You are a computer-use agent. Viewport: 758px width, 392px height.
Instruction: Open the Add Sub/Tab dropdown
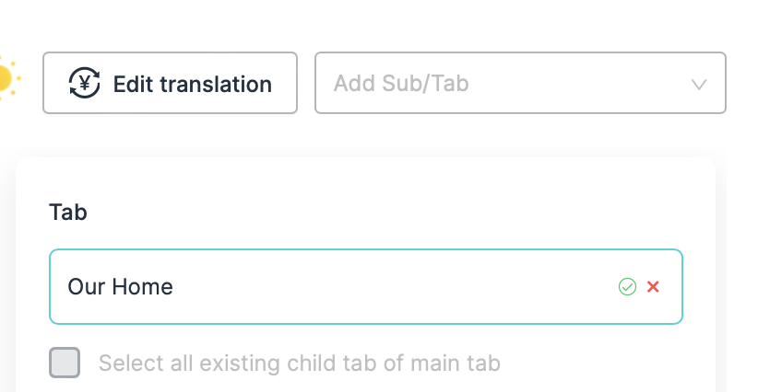tap(520, 84)
